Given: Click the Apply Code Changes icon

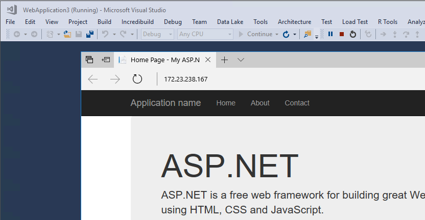Looking at the screenshot, I should click(368, 34).
